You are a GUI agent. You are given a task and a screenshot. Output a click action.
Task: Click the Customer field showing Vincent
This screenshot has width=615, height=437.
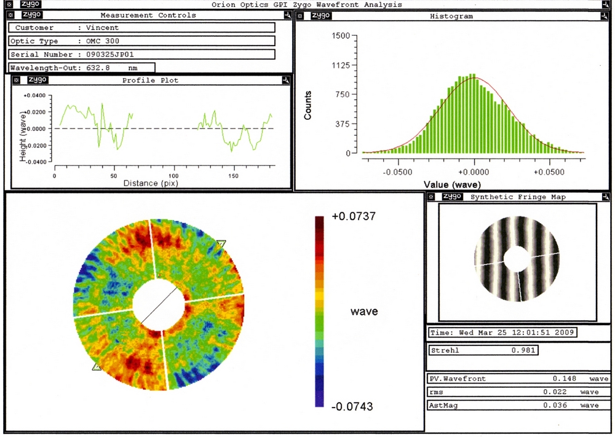click(x=141, y=28)
